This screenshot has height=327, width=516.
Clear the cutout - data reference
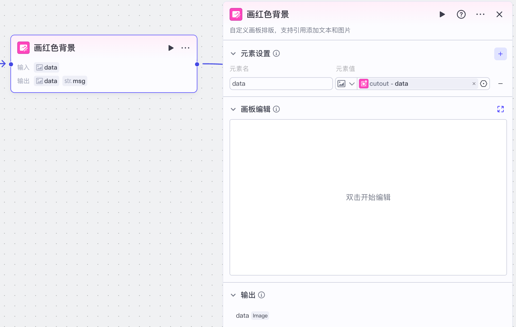pyautogui.click(x=474, y=84)
